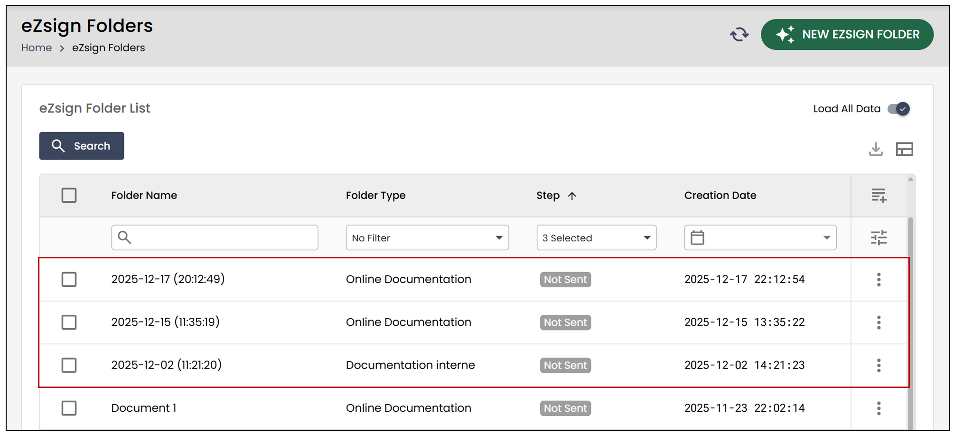Expand the Folder Type No Filter dropdown
This screenshot has width=954, height=435.
coord(427,237)
